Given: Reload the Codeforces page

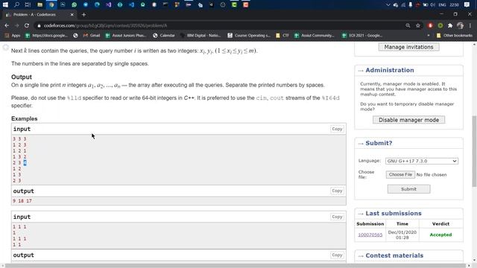Looking at the screenshot, I should click(x=27, y=25).
